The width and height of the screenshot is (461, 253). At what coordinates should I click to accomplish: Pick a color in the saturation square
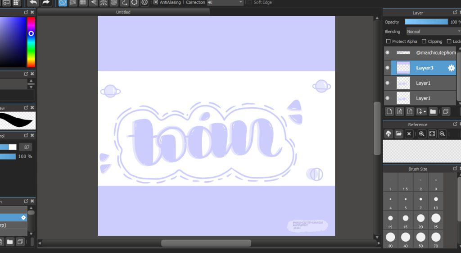(x=13, y=42)
